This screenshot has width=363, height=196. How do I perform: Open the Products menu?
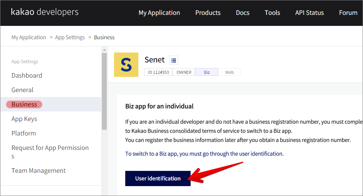[208, 13]
